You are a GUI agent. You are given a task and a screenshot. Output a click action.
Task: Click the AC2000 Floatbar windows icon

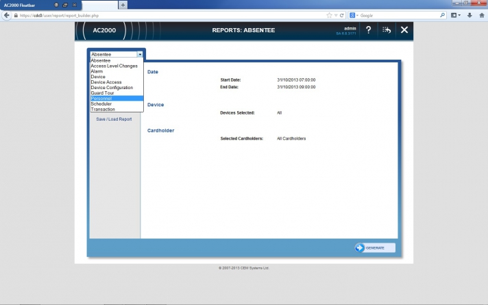(x=65, y=5)
